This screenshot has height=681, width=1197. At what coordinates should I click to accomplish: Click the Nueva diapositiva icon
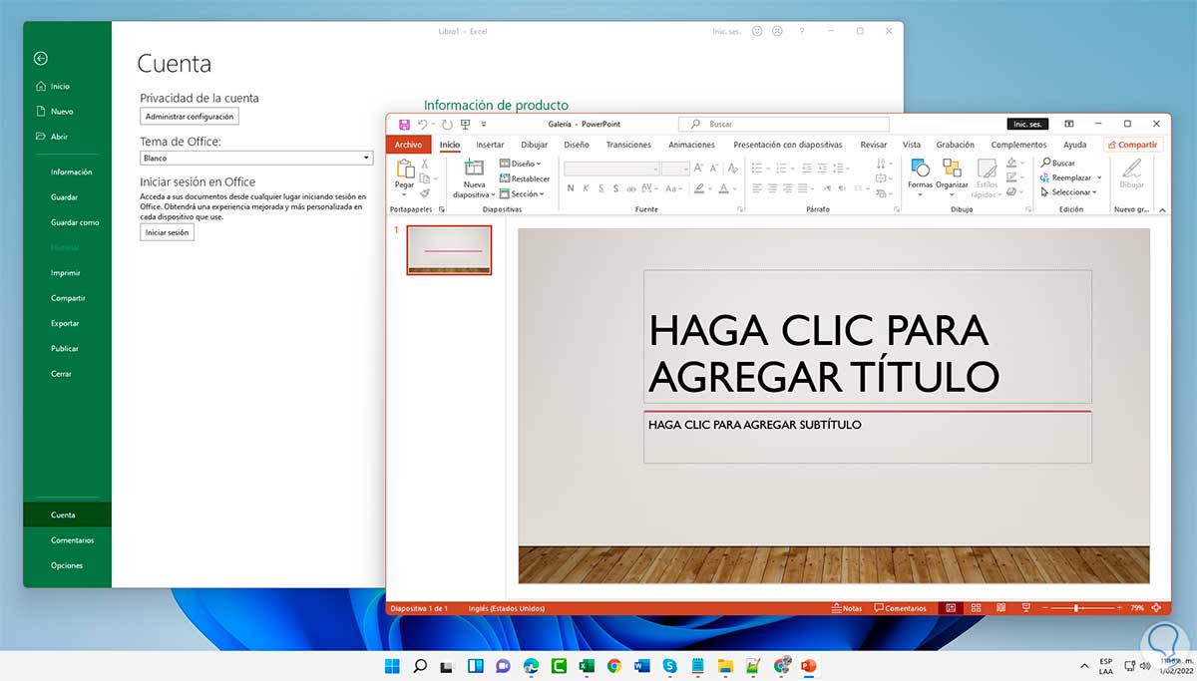[474, 168]
